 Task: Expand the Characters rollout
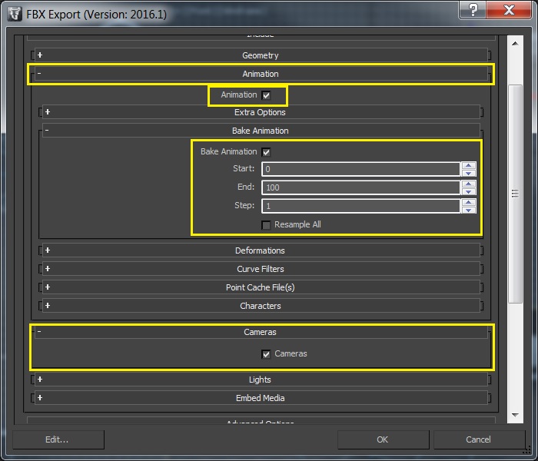coord(261,306)
